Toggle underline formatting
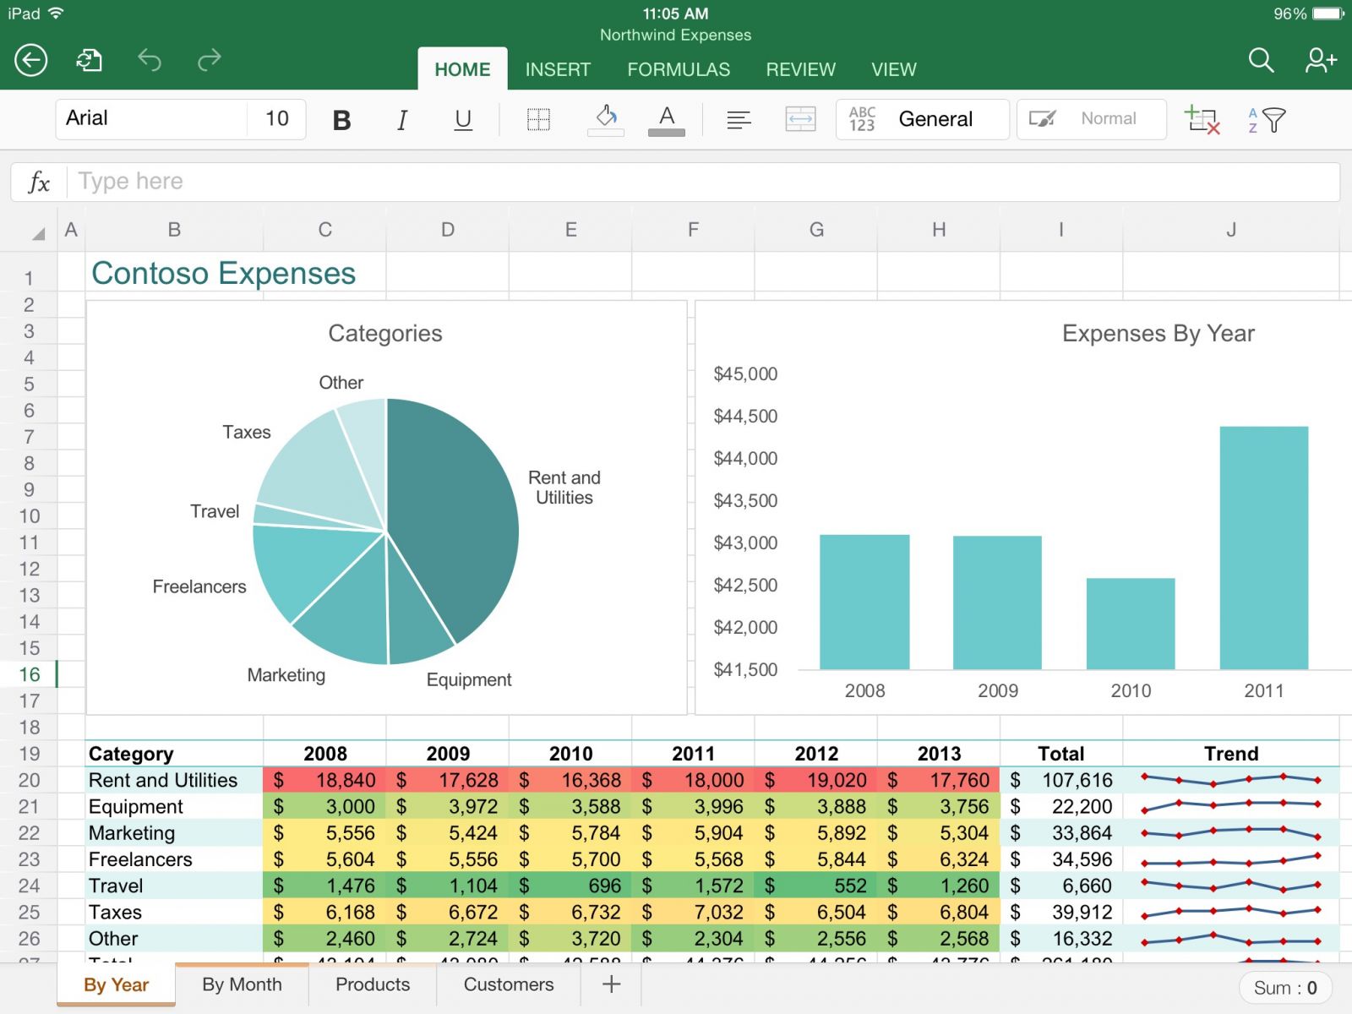The height and width of the screenshot is (1014, 1352). pyautogui.click(x=463, y=120)
